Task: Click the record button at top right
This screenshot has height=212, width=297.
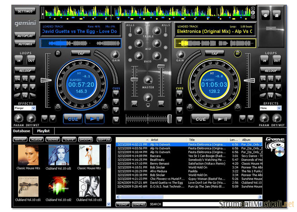Action: (x=265, y=15)
